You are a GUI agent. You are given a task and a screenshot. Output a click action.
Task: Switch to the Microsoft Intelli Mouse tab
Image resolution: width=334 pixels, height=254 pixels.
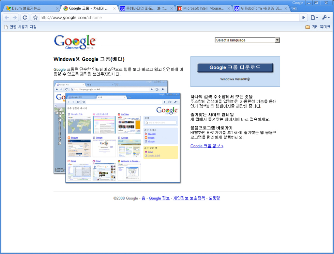[204, 8]
